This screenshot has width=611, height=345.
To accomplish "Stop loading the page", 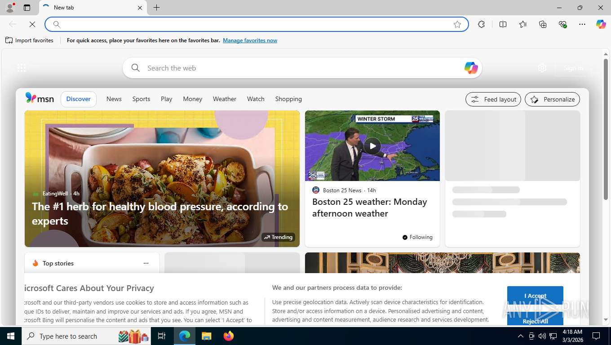I will [32, 24].
